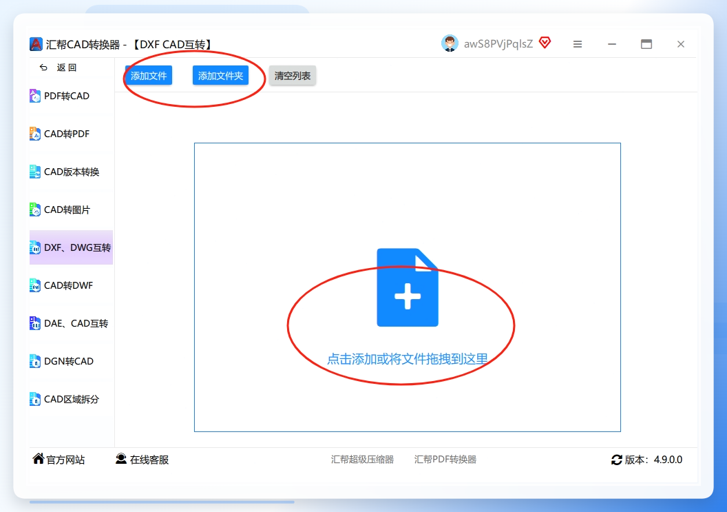Open the hamburger menu icon
Viewport: 727px width, 512px height.
577,44
